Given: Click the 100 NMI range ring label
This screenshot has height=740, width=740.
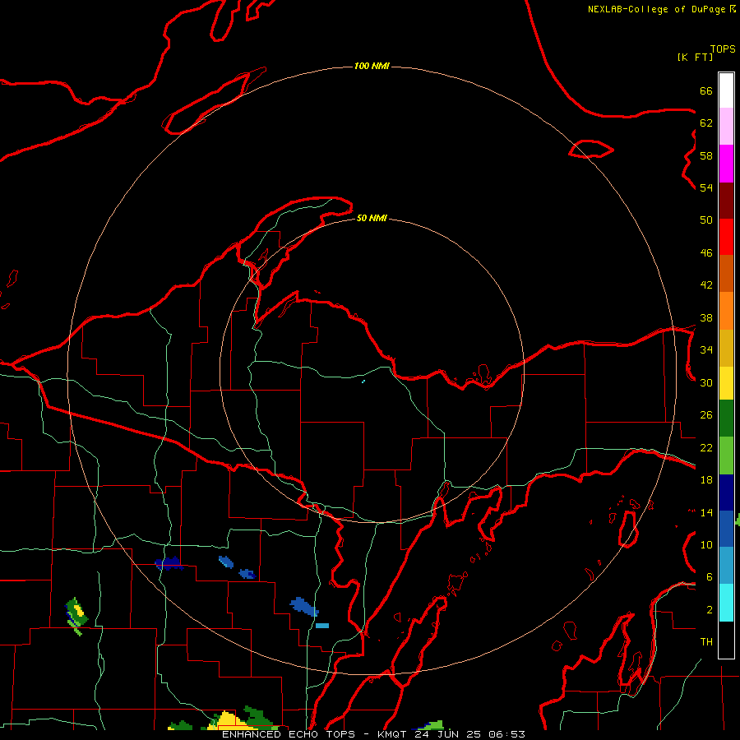Looking at the screenshot, I should click(x=372, y=66).
